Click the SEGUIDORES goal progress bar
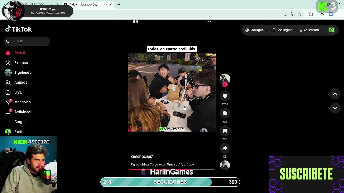The width and height of the screenshot is (344, 193). click(170, 182)
